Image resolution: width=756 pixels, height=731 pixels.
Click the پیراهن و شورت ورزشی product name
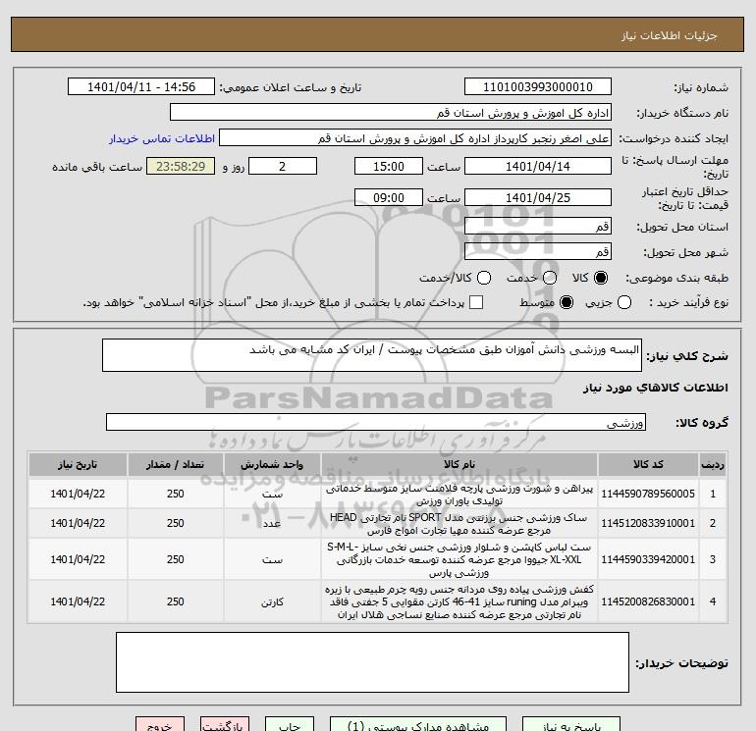[459, 495]
